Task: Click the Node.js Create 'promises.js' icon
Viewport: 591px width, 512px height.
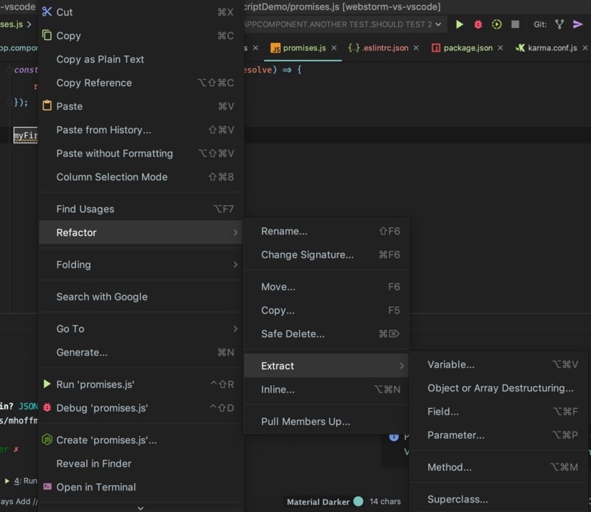Action: tap(47, 440)
